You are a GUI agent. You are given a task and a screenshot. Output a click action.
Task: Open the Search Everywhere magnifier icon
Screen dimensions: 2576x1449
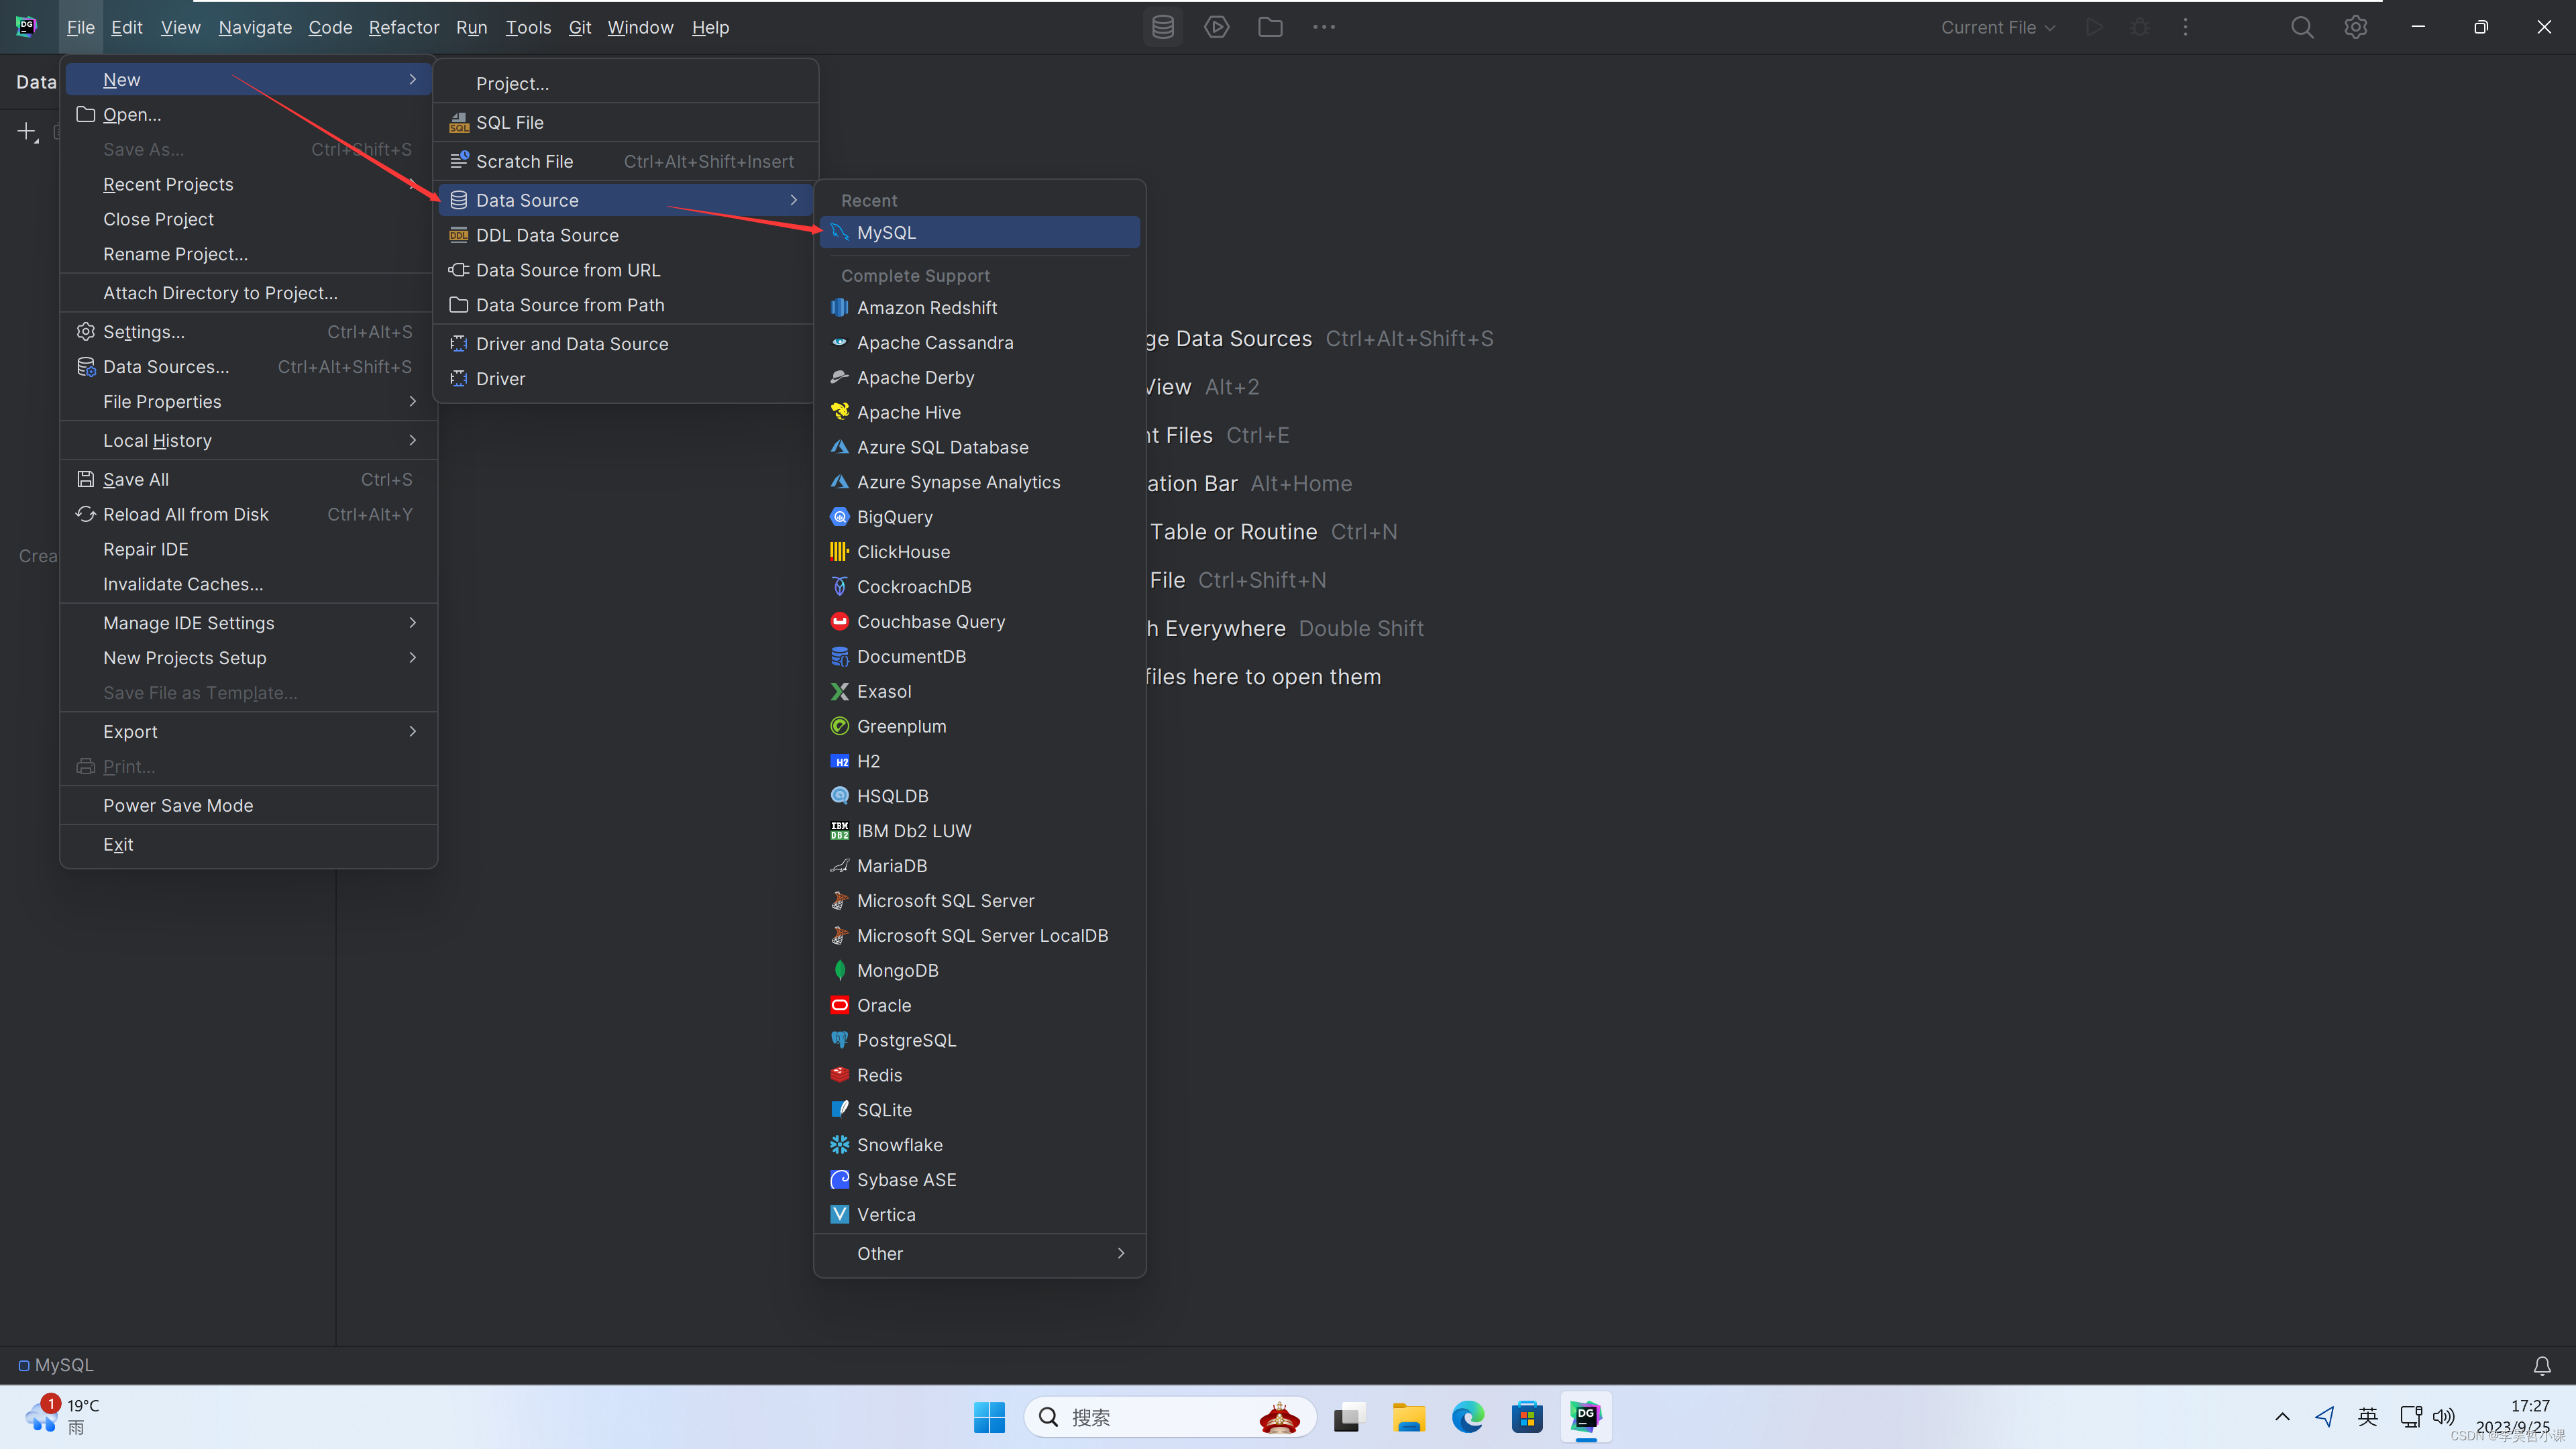[x=2302, y=27]
